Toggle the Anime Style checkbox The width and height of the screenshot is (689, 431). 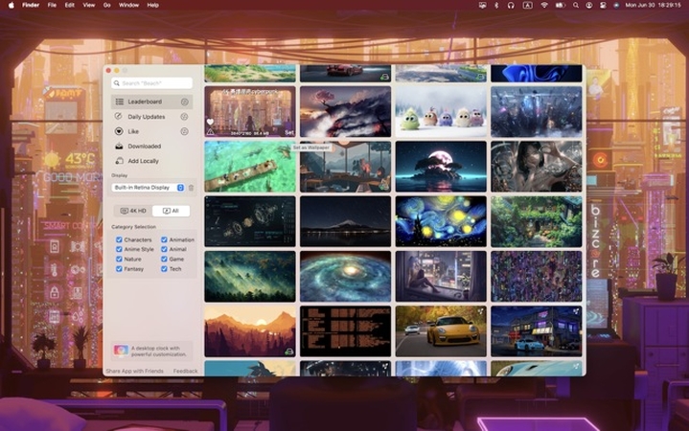119,249
